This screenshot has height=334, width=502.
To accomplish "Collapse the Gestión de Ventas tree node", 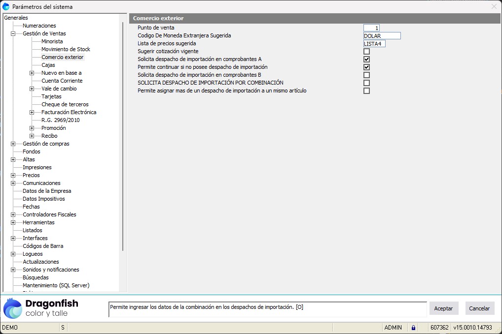I will point(13,34).
